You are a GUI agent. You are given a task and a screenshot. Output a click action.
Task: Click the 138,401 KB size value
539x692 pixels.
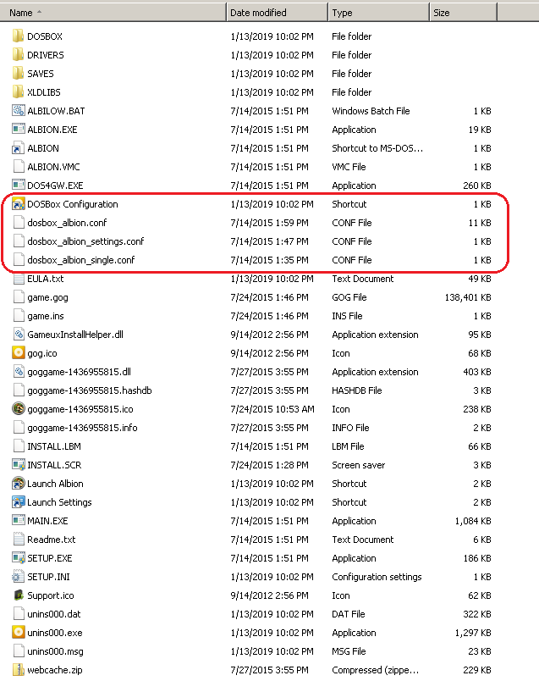click(x=468, y=297)
